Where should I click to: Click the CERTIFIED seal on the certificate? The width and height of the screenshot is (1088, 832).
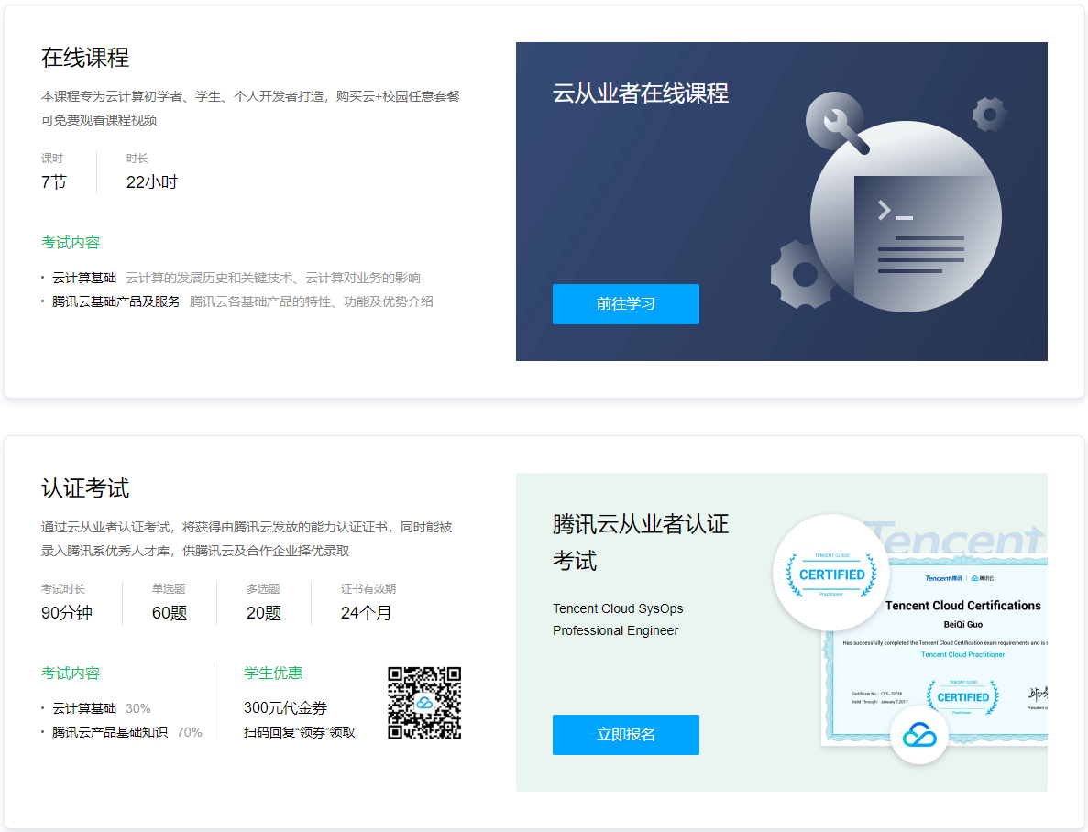pyautogui.click(x=962, y=696)
